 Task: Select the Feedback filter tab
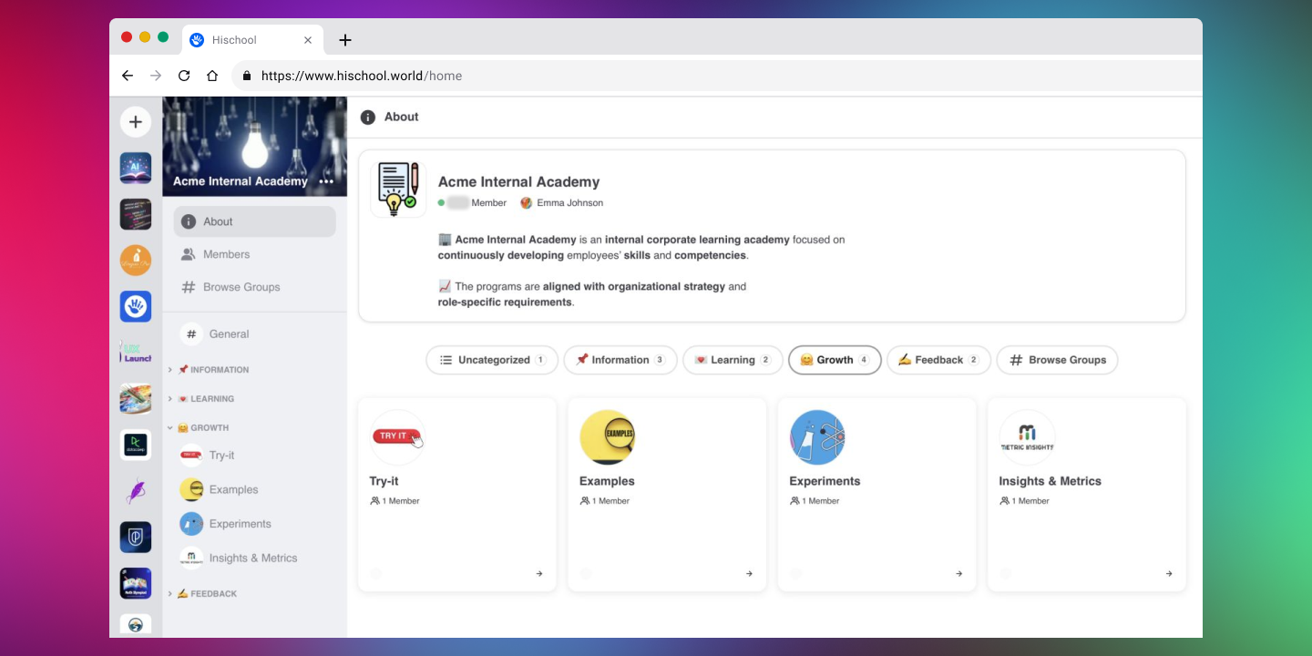coord(938,360)
